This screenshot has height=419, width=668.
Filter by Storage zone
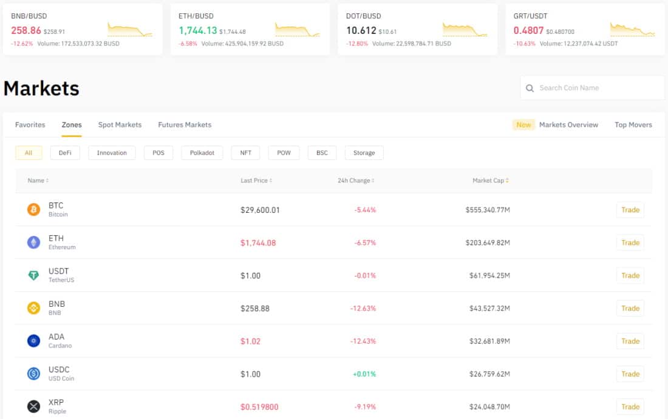[364, 153]
